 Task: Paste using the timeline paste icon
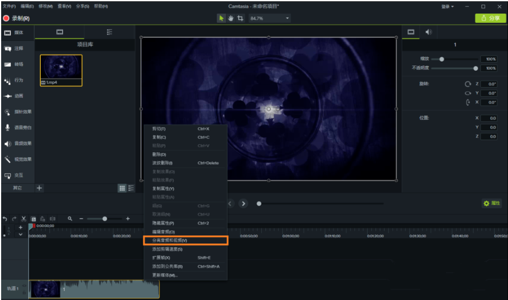click(42, 219)
